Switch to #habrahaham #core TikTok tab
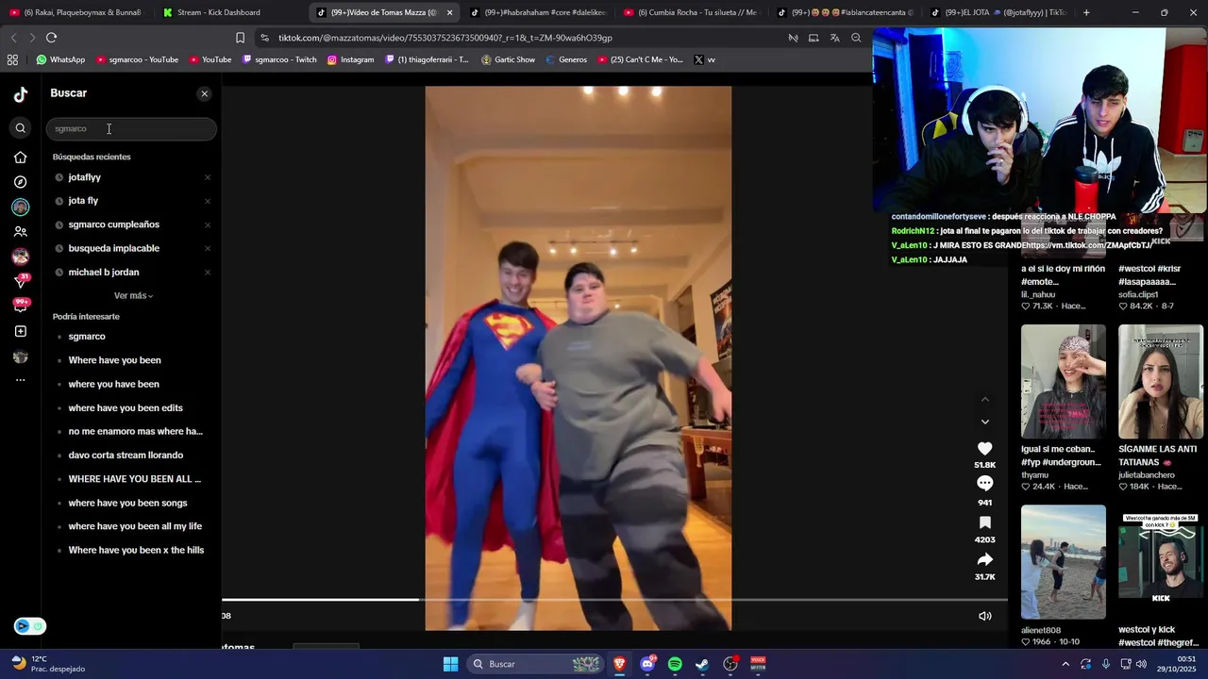This screenshot has height=679, width=1208. [537, 12]
